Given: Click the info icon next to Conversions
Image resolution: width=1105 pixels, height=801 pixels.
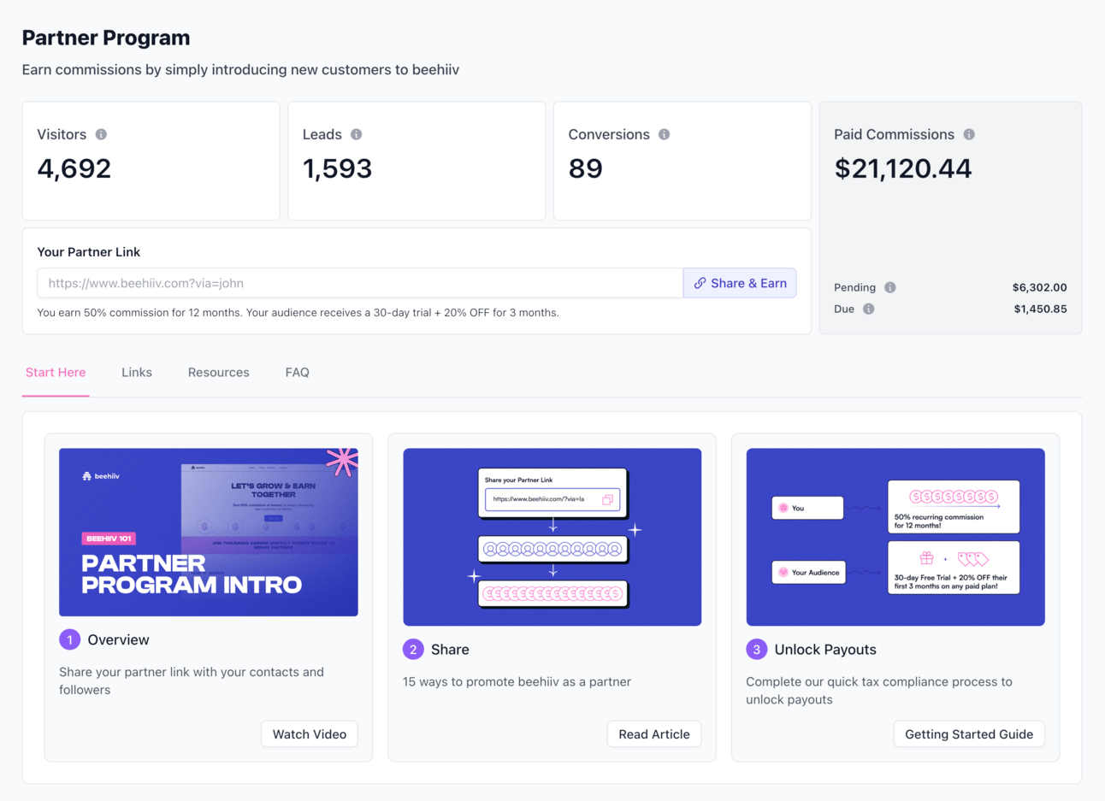Looking at the screenshot, I should [x=664, y=134].
